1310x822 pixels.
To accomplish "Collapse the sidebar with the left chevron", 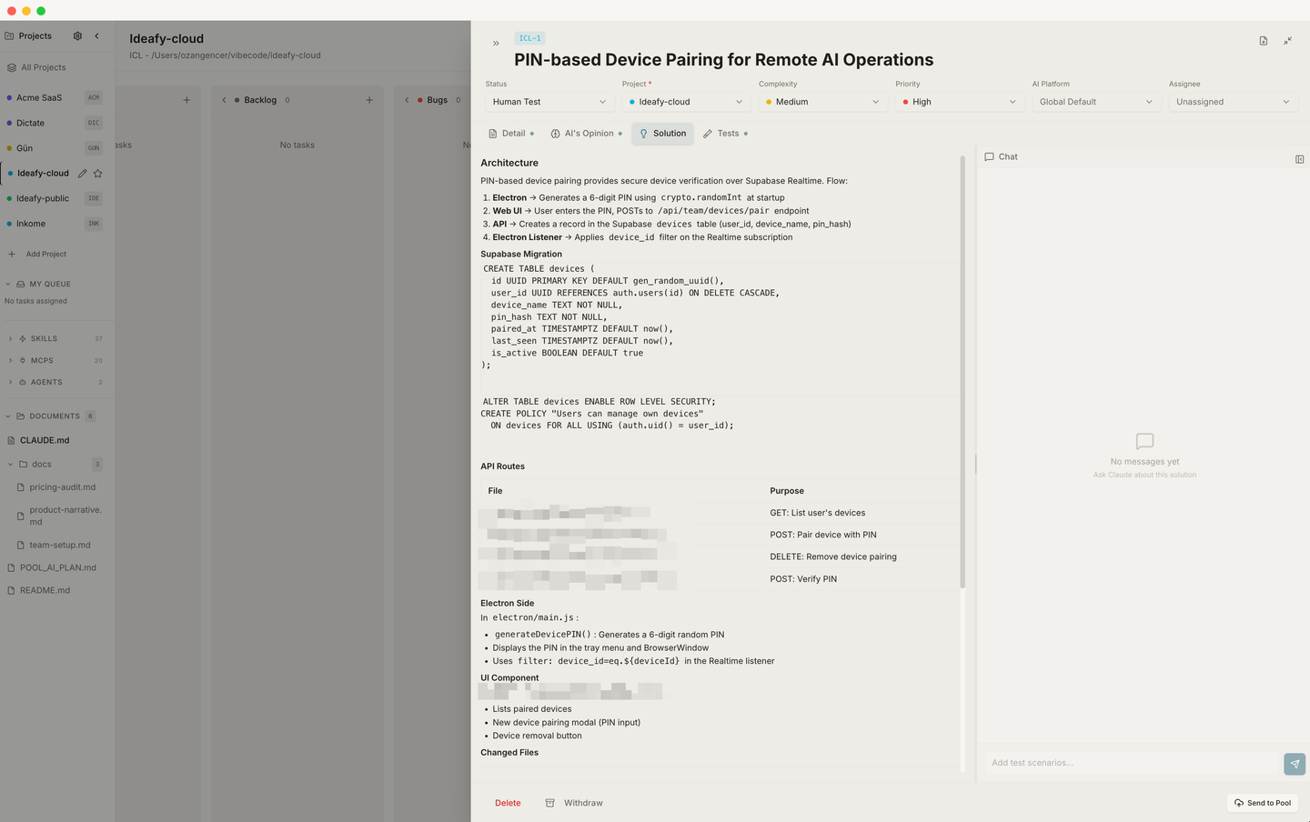I will click(96, 36).
